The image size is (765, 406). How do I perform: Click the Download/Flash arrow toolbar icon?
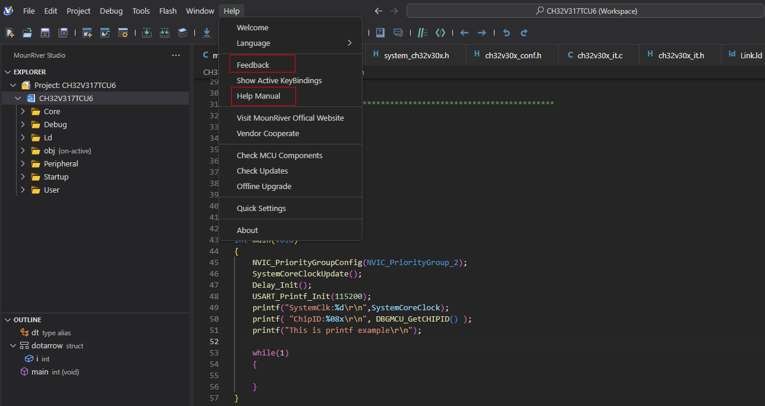pos(207,33)
